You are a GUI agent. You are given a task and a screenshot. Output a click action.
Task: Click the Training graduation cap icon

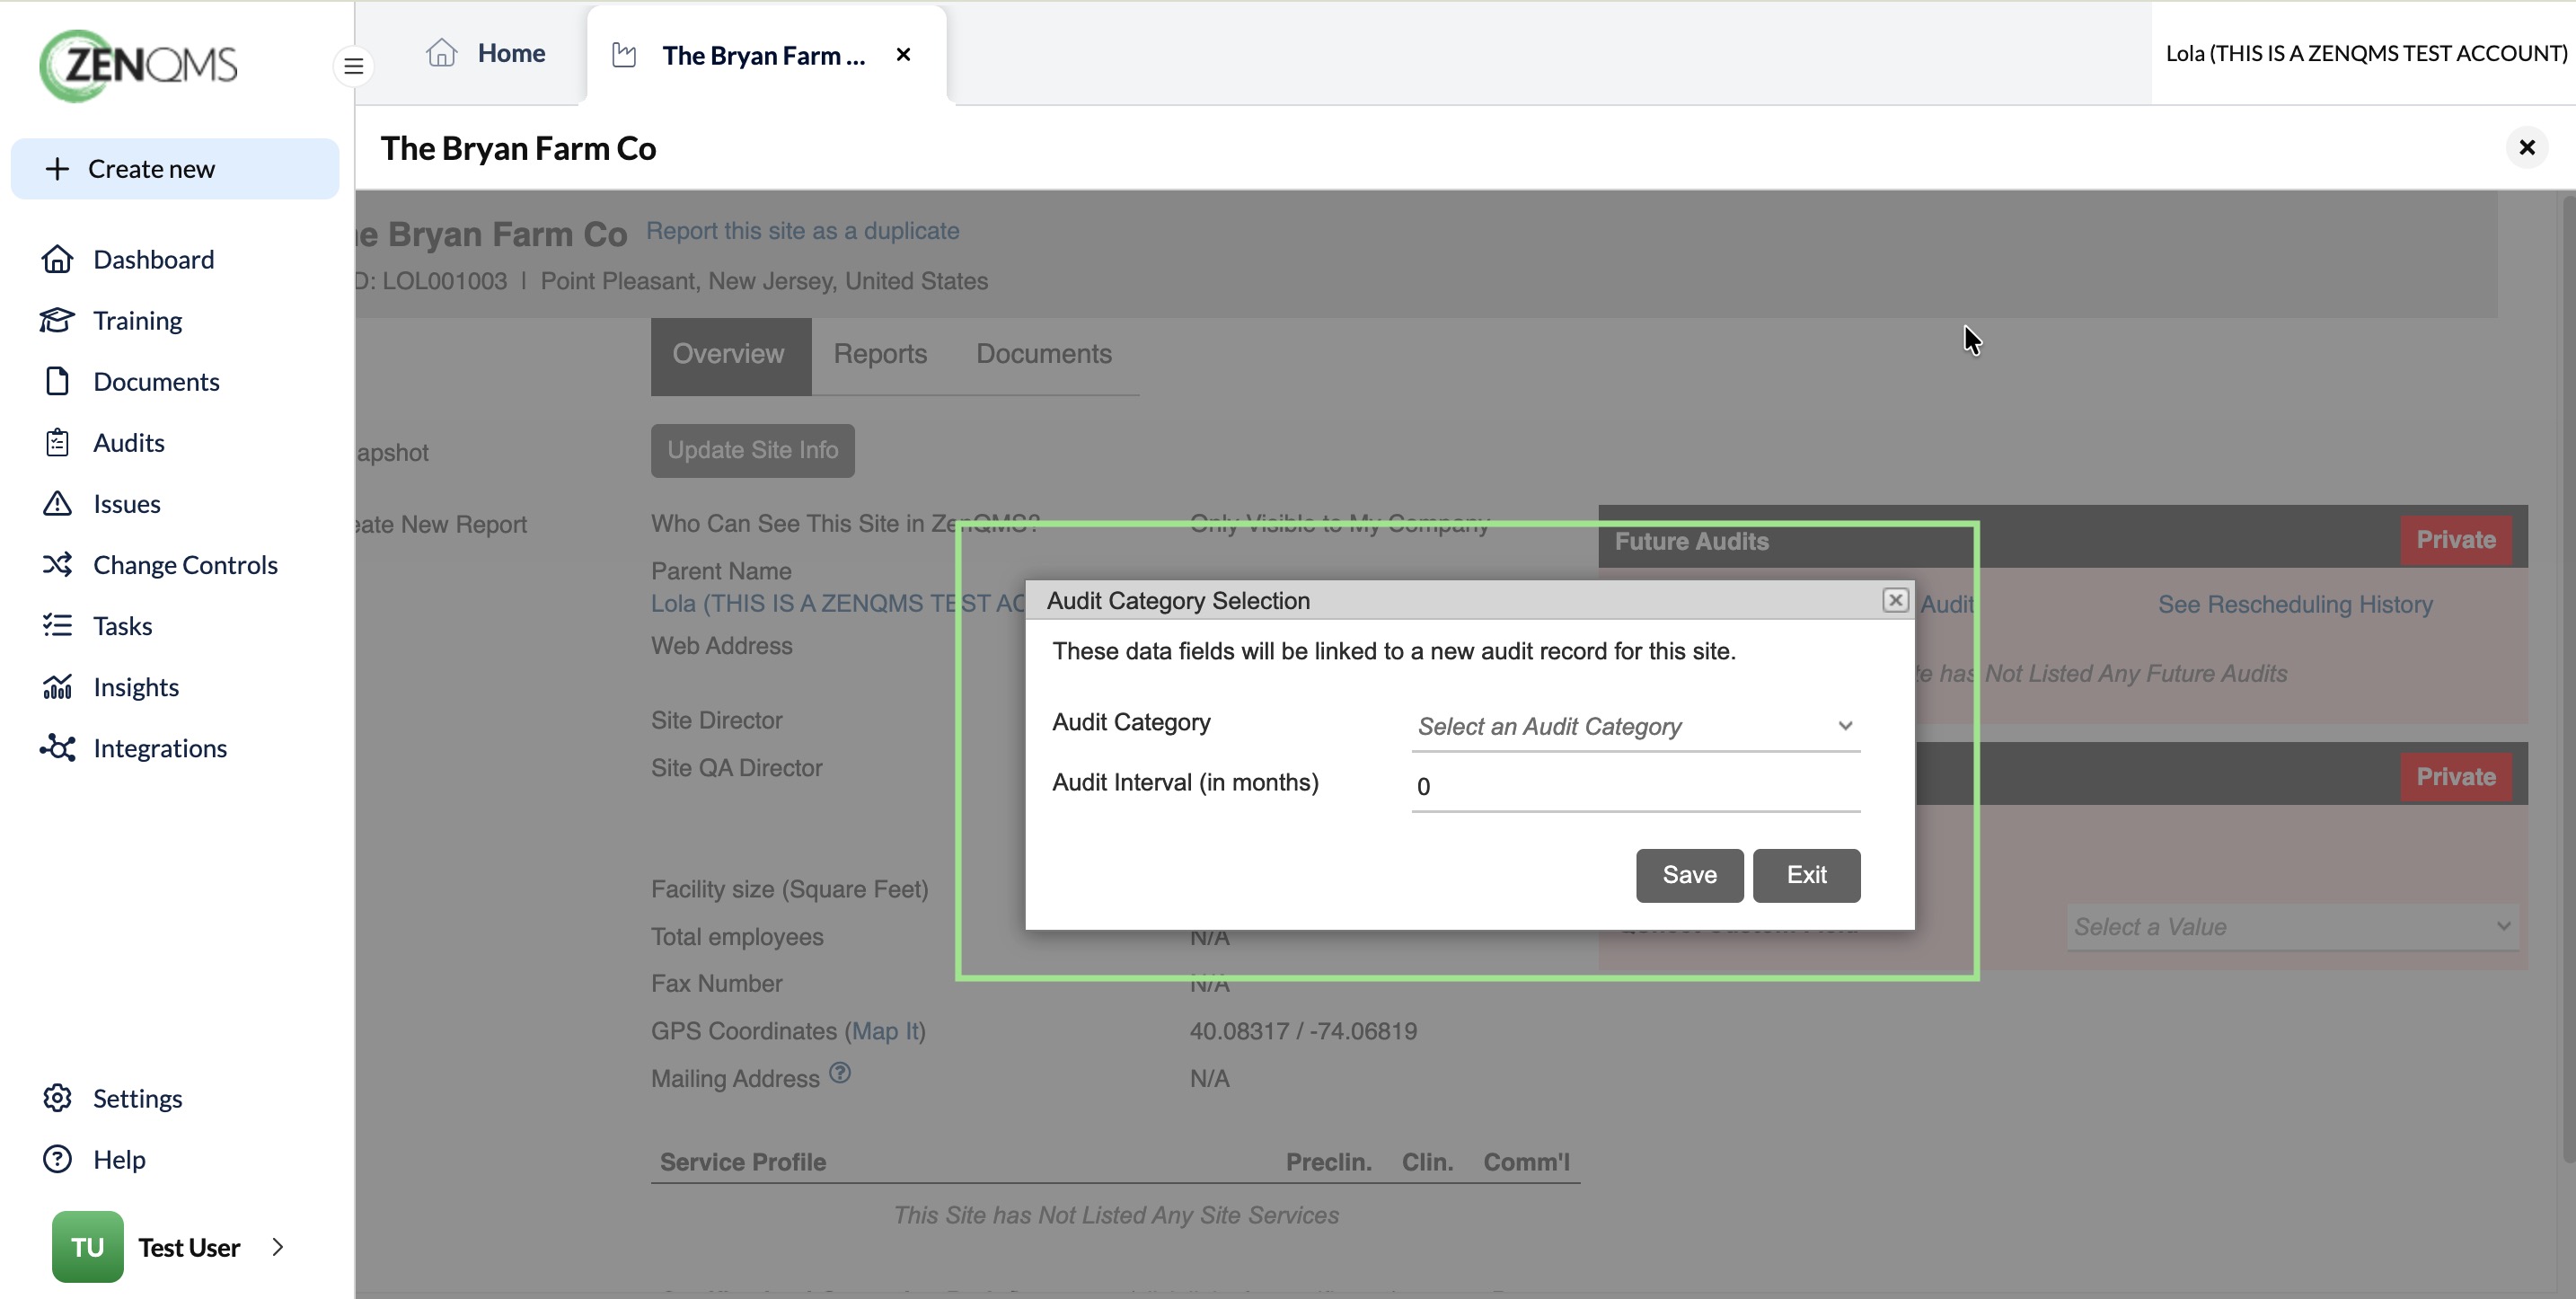coord(57,320)
